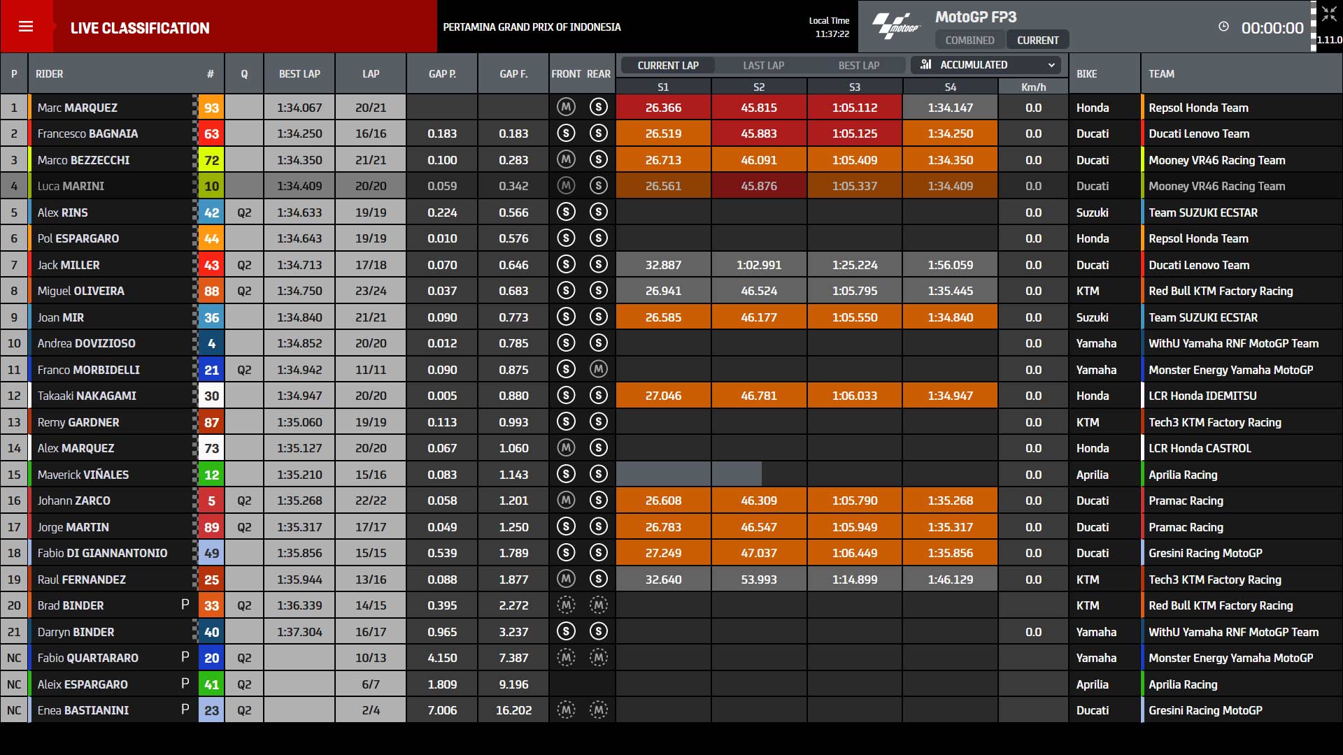The width and height of the screenshot is (1343, 755).
Task: Click the MotoGP FP3 session title
Action: [x=976, y=17]
